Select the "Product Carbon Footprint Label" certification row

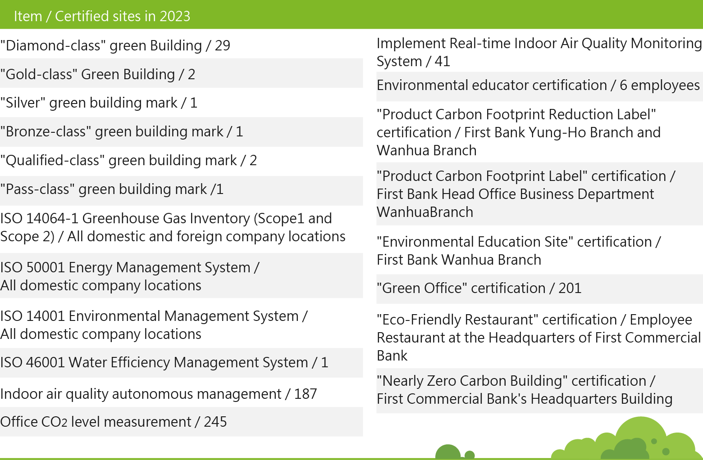[539, 194]
